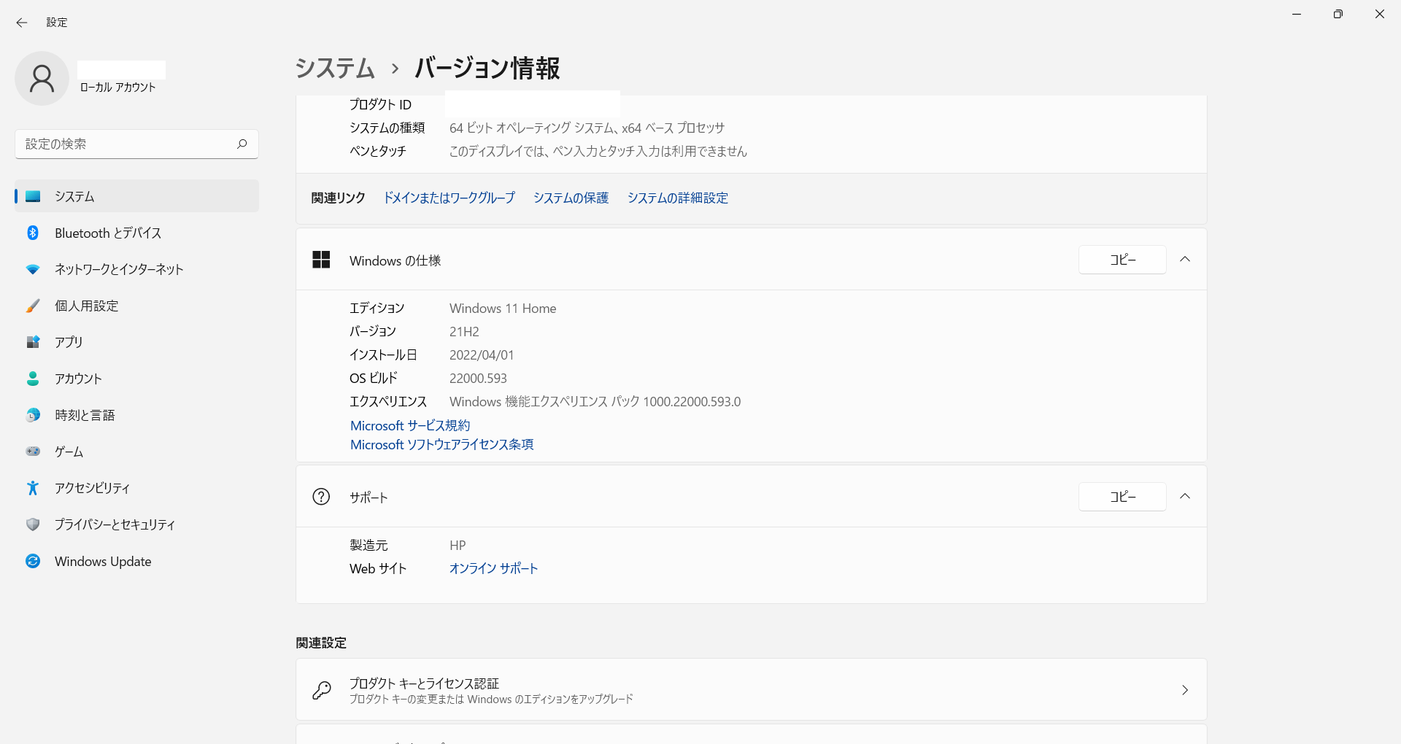
Task: Click the back arrow in Settings
Action: pos(22,23)
